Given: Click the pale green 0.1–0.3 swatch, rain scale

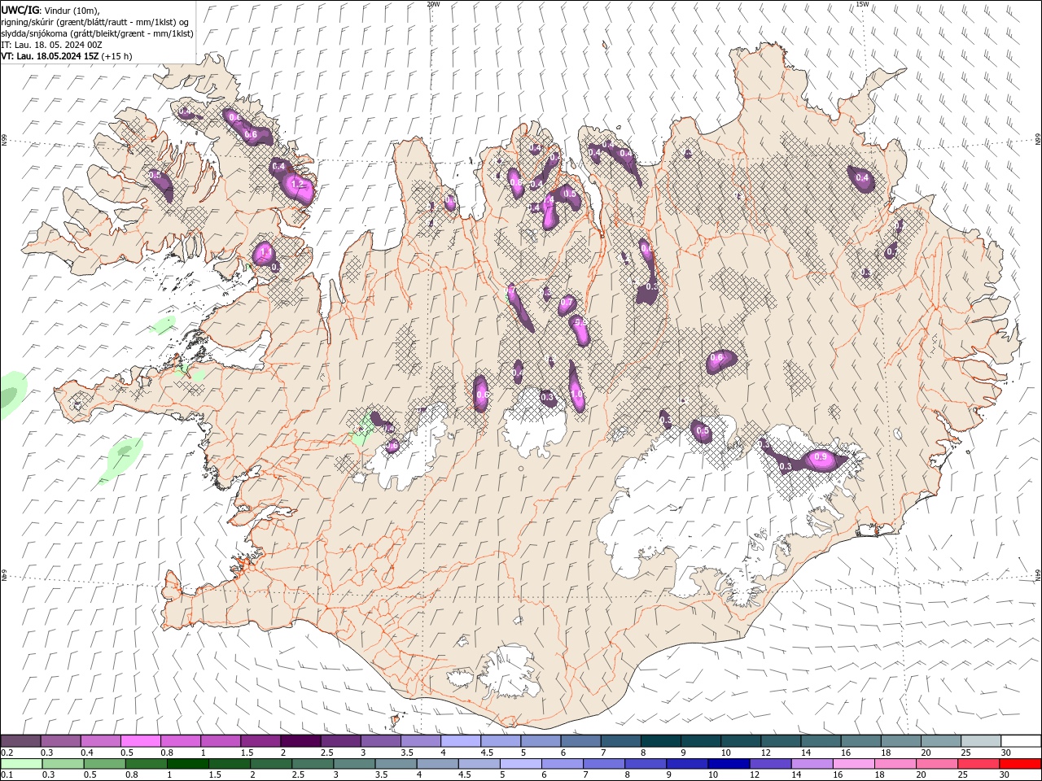Looking at the screenshot, I should pos(21,764).
